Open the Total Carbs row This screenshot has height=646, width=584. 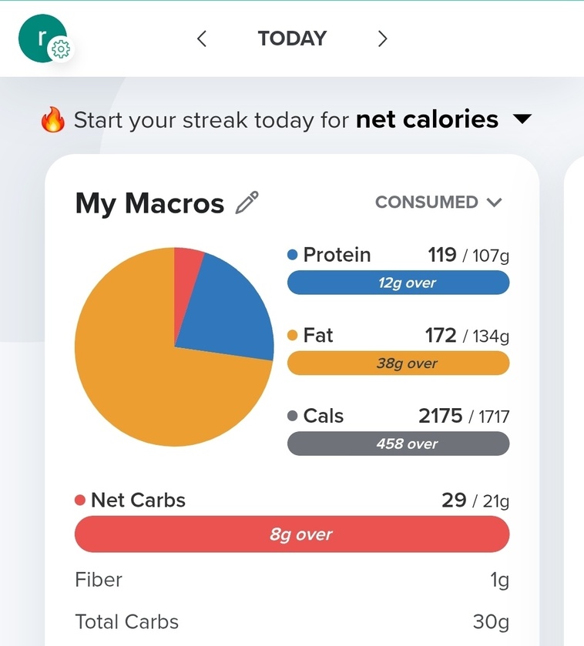pos(292,621)
